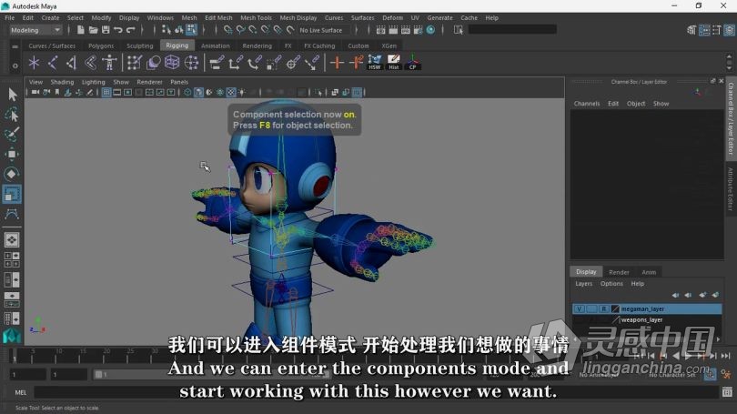Select the arrow Select tool
Viewport: 737px width, 414px height.
pos(12,95)
